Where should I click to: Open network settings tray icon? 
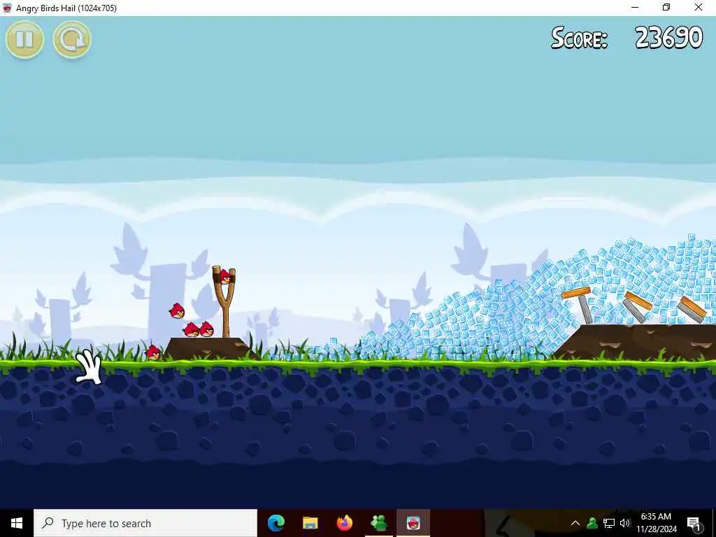[609, 523]
